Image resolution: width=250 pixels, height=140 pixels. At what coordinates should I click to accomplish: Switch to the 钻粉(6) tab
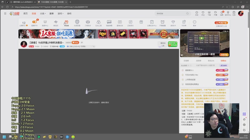pos(223,61)
